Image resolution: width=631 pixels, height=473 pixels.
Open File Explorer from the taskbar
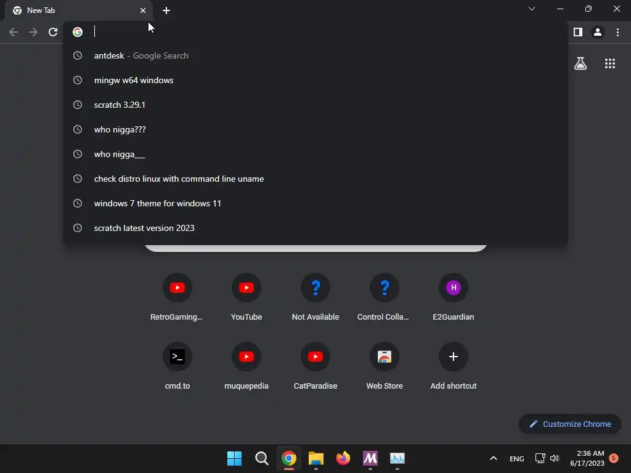point(316,458)
